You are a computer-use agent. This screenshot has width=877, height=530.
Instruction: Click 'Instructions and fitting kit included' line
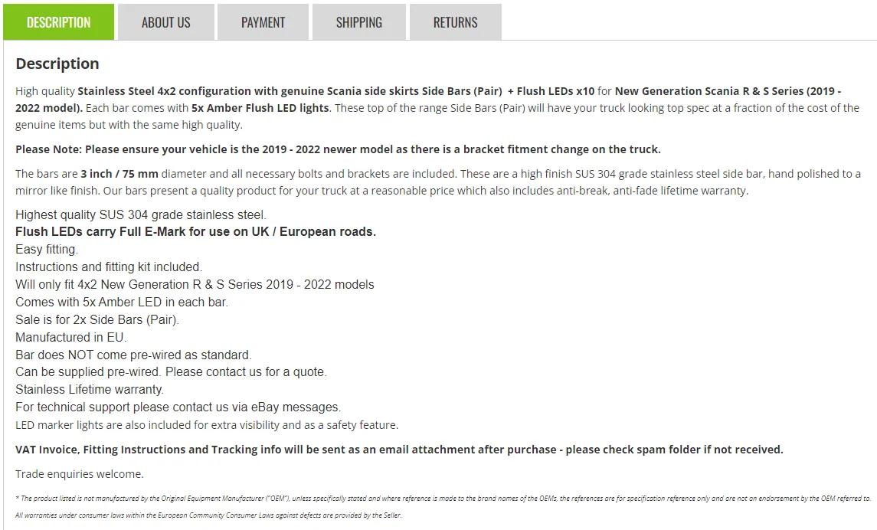pyautogui.click(x=109, y=267)
